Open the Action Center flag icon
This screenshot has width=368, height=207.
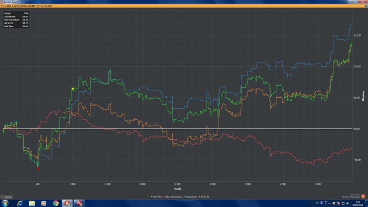pyautogui.click(x=338, y=203)
